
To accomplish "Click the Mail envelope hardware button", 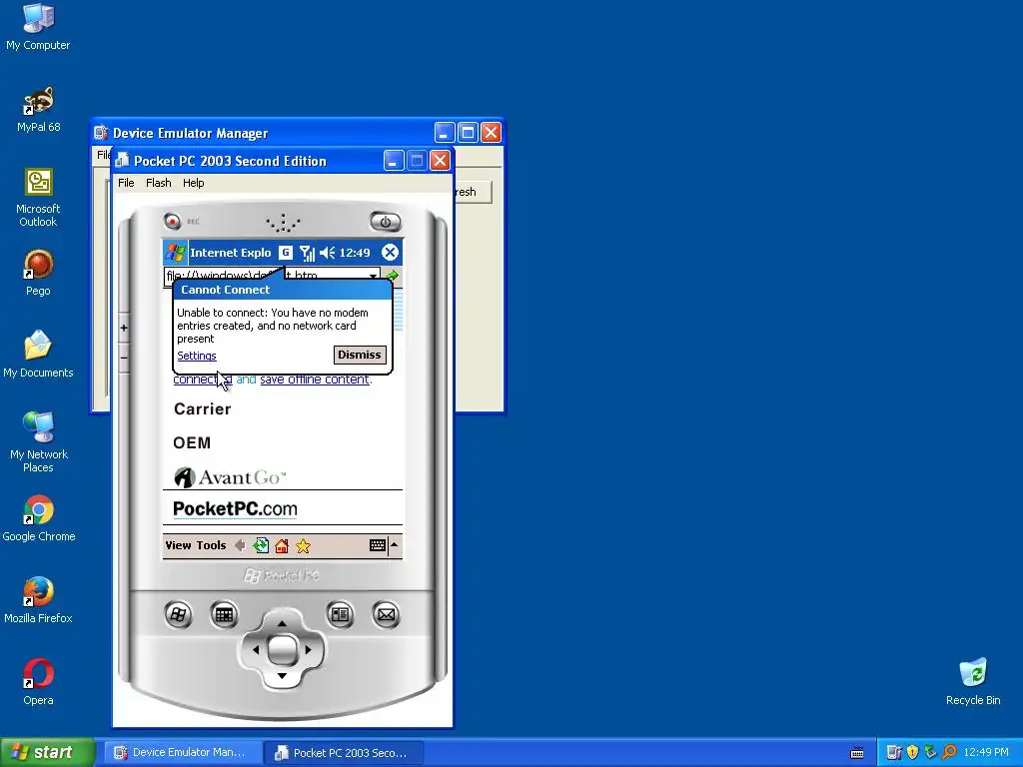I will [386, 614].
